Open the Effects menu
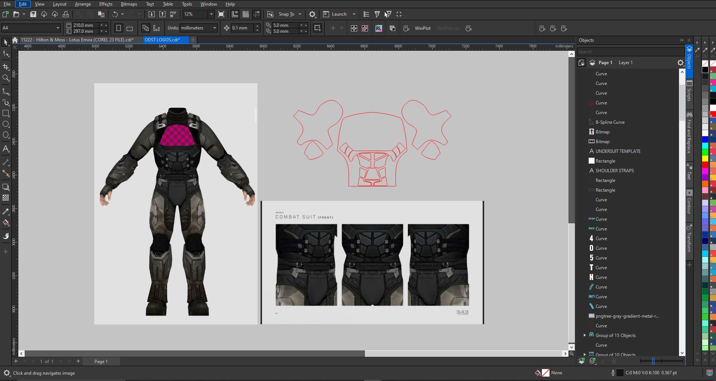The height and width of the screenshot is (381, 716). pos(106,4)
